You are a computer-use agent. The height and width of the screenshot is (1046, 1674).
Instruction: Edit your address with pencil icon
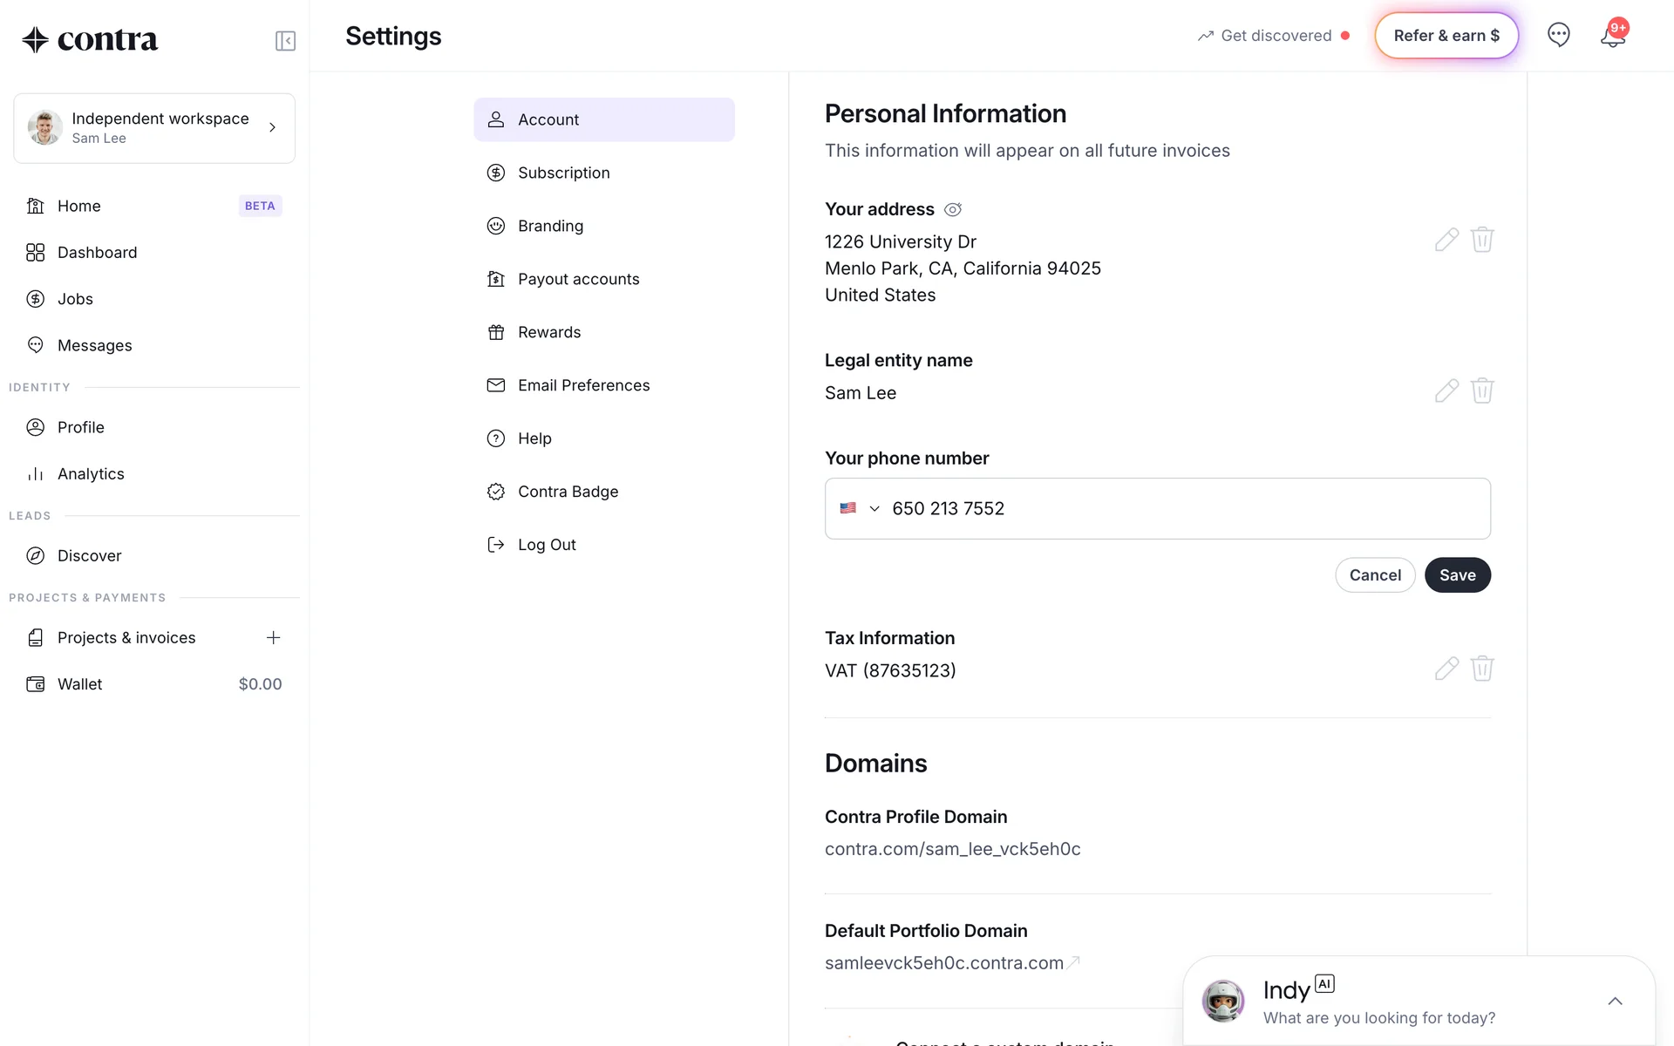click(1446, 240)
